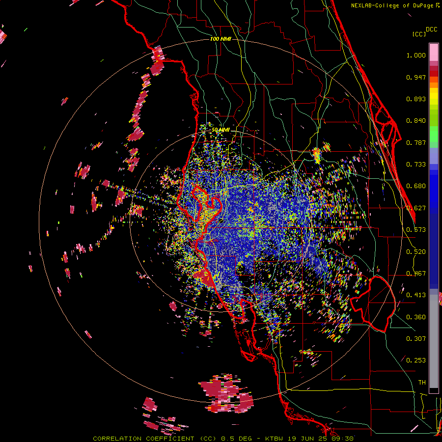442x442 pixels.
Task: Click the 0.893 legend value
Action: coord(416,99)
